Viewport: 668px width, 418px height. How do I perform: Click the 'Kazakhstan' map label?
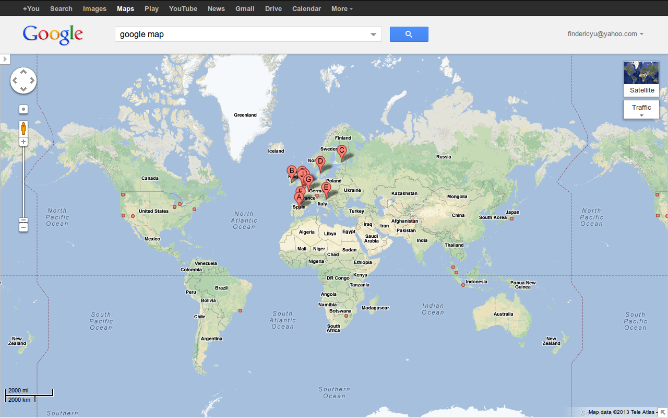pyautogui.click(x=404, y=193)
